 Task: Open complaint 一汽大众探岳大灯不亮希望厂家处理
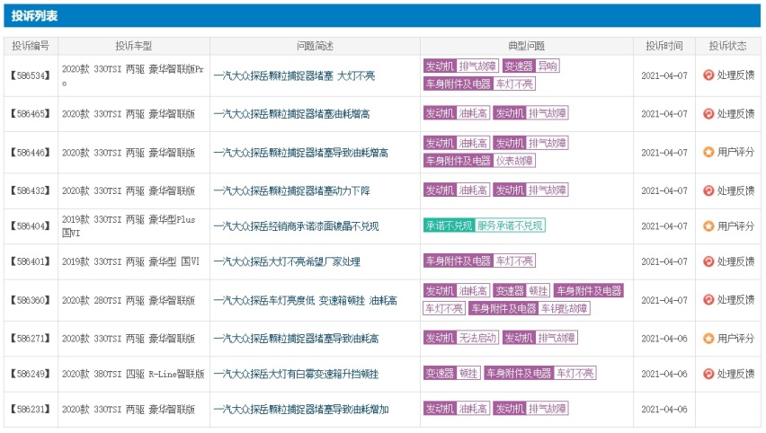coord(288,261)
